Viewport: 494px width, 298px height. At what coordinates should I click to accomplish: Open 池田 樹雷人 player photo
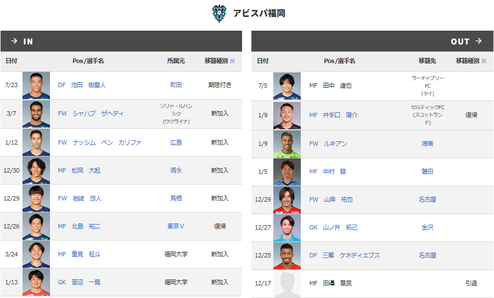[36, 85]
